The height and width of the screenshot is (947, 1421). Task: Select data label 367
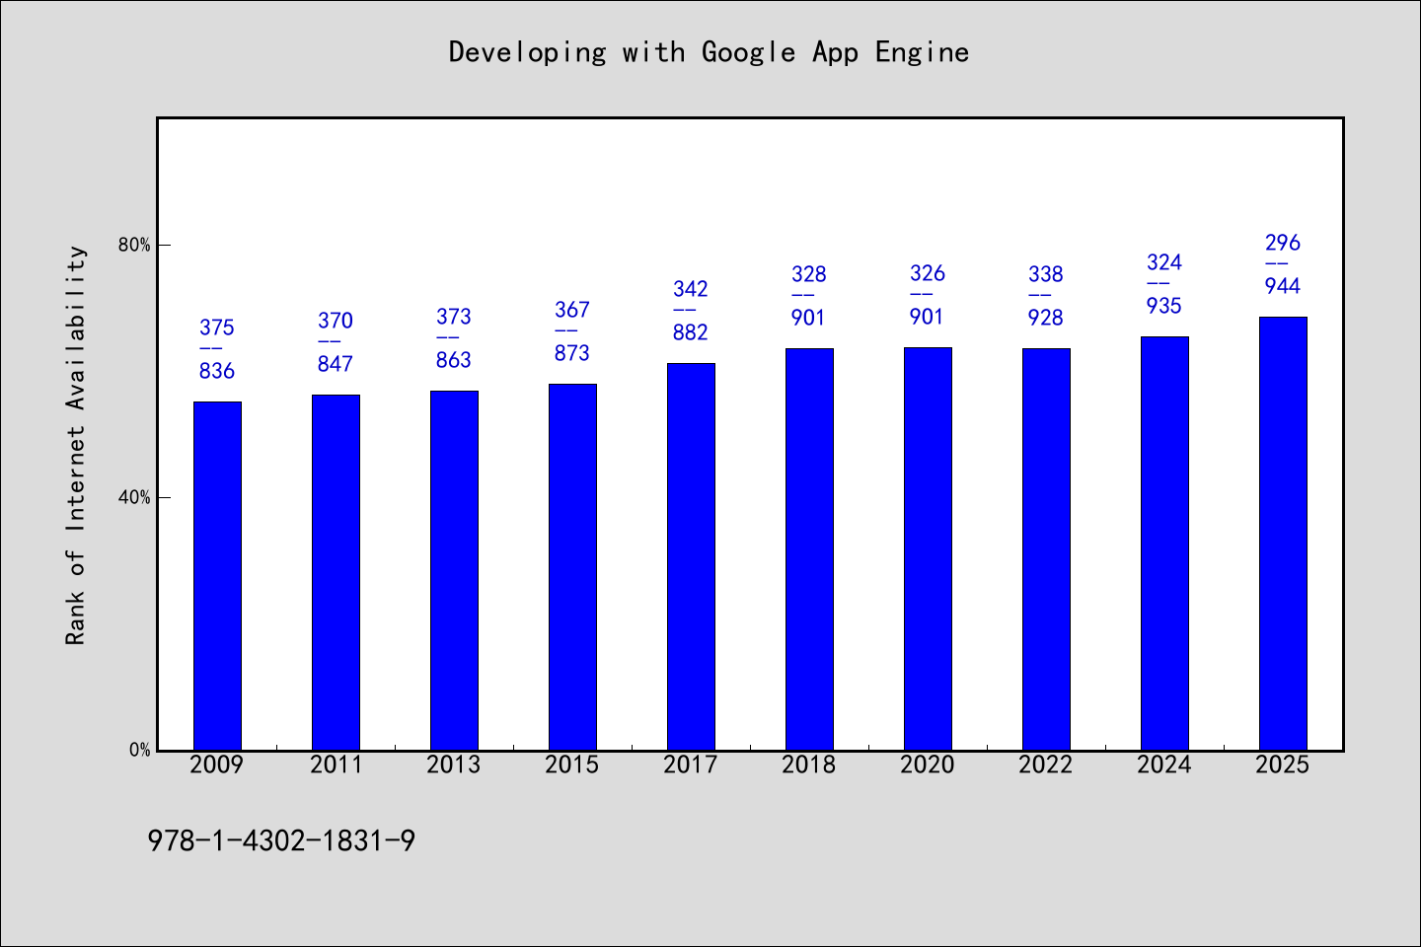(x=572, y=310)
